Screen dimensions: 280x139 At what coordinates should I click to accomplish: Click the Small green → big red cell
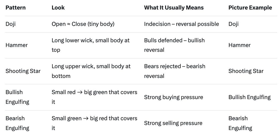coord(94,123)
